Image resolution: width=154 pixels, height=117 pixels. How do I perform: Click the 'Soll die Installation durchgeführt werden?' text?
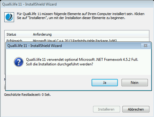click(x=60, y=64)
